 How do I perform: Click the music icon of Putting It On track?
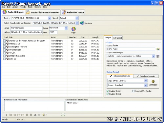pos(8,44)
